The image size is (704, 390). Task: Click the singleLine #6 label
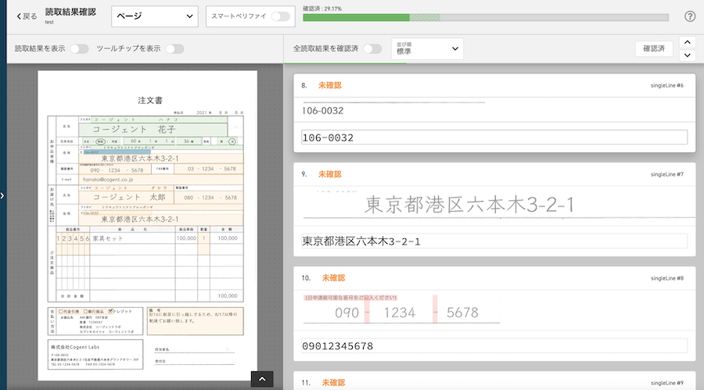666,85
